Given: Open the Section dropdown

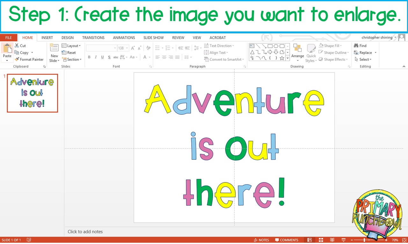Looking at the screenshot, I should click(x=72, y=59).
